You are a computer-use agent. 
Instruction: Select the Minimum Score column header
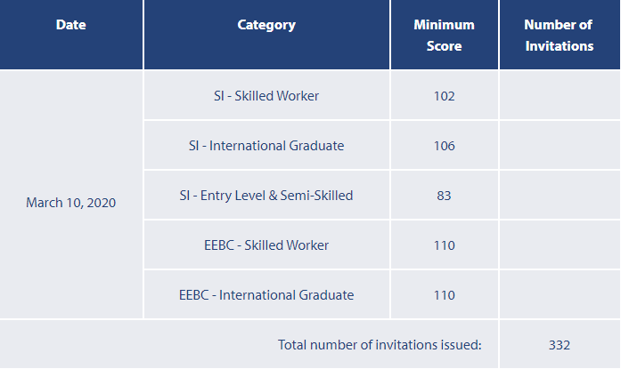[x=444, y=36]
